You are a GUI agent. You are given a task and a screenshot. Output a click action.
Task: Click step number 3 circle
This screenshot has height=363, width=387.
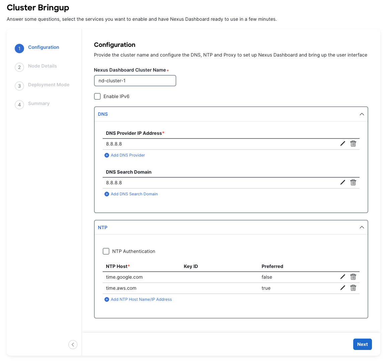click(19, 86)
